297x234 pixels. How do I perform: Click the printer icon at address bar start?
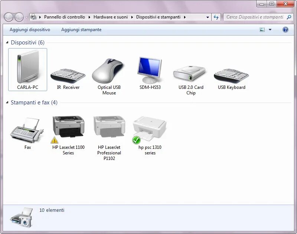pyautogui.click(x=33, y=17)
